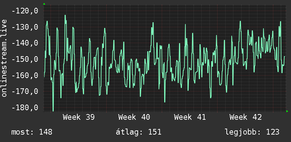Click the -170,0 y-axis label
This screenshot has width=291, height=142.
[25, 91]
